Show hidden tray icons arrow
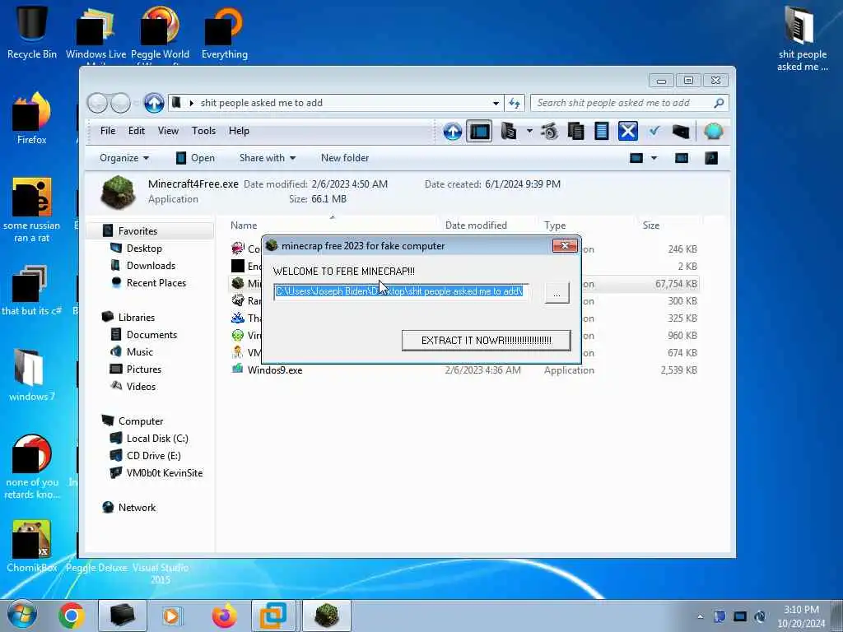Viewport: 843px width, 632px height. pos(700,616)
